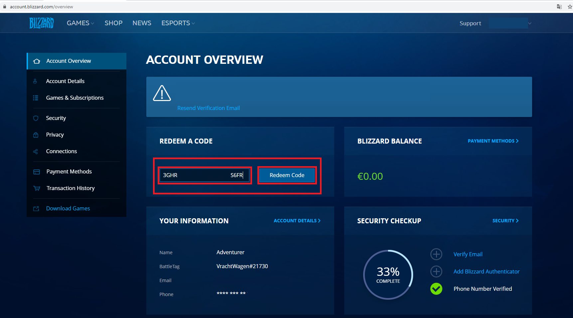Click the Account Details person icon

35,81
